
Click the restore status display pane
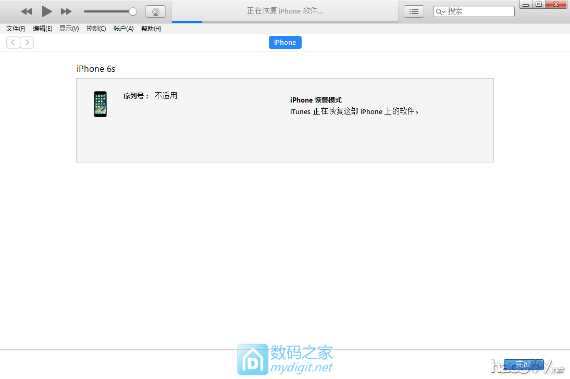pos(285,10)
